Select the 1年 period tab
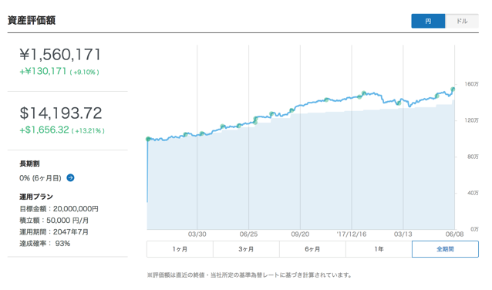Screen dimensions: 492x290 (x=379, y=249)
